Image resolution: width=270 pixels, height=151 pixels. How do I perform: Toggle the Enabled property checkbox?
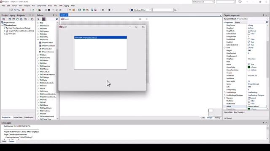(249, 42)
